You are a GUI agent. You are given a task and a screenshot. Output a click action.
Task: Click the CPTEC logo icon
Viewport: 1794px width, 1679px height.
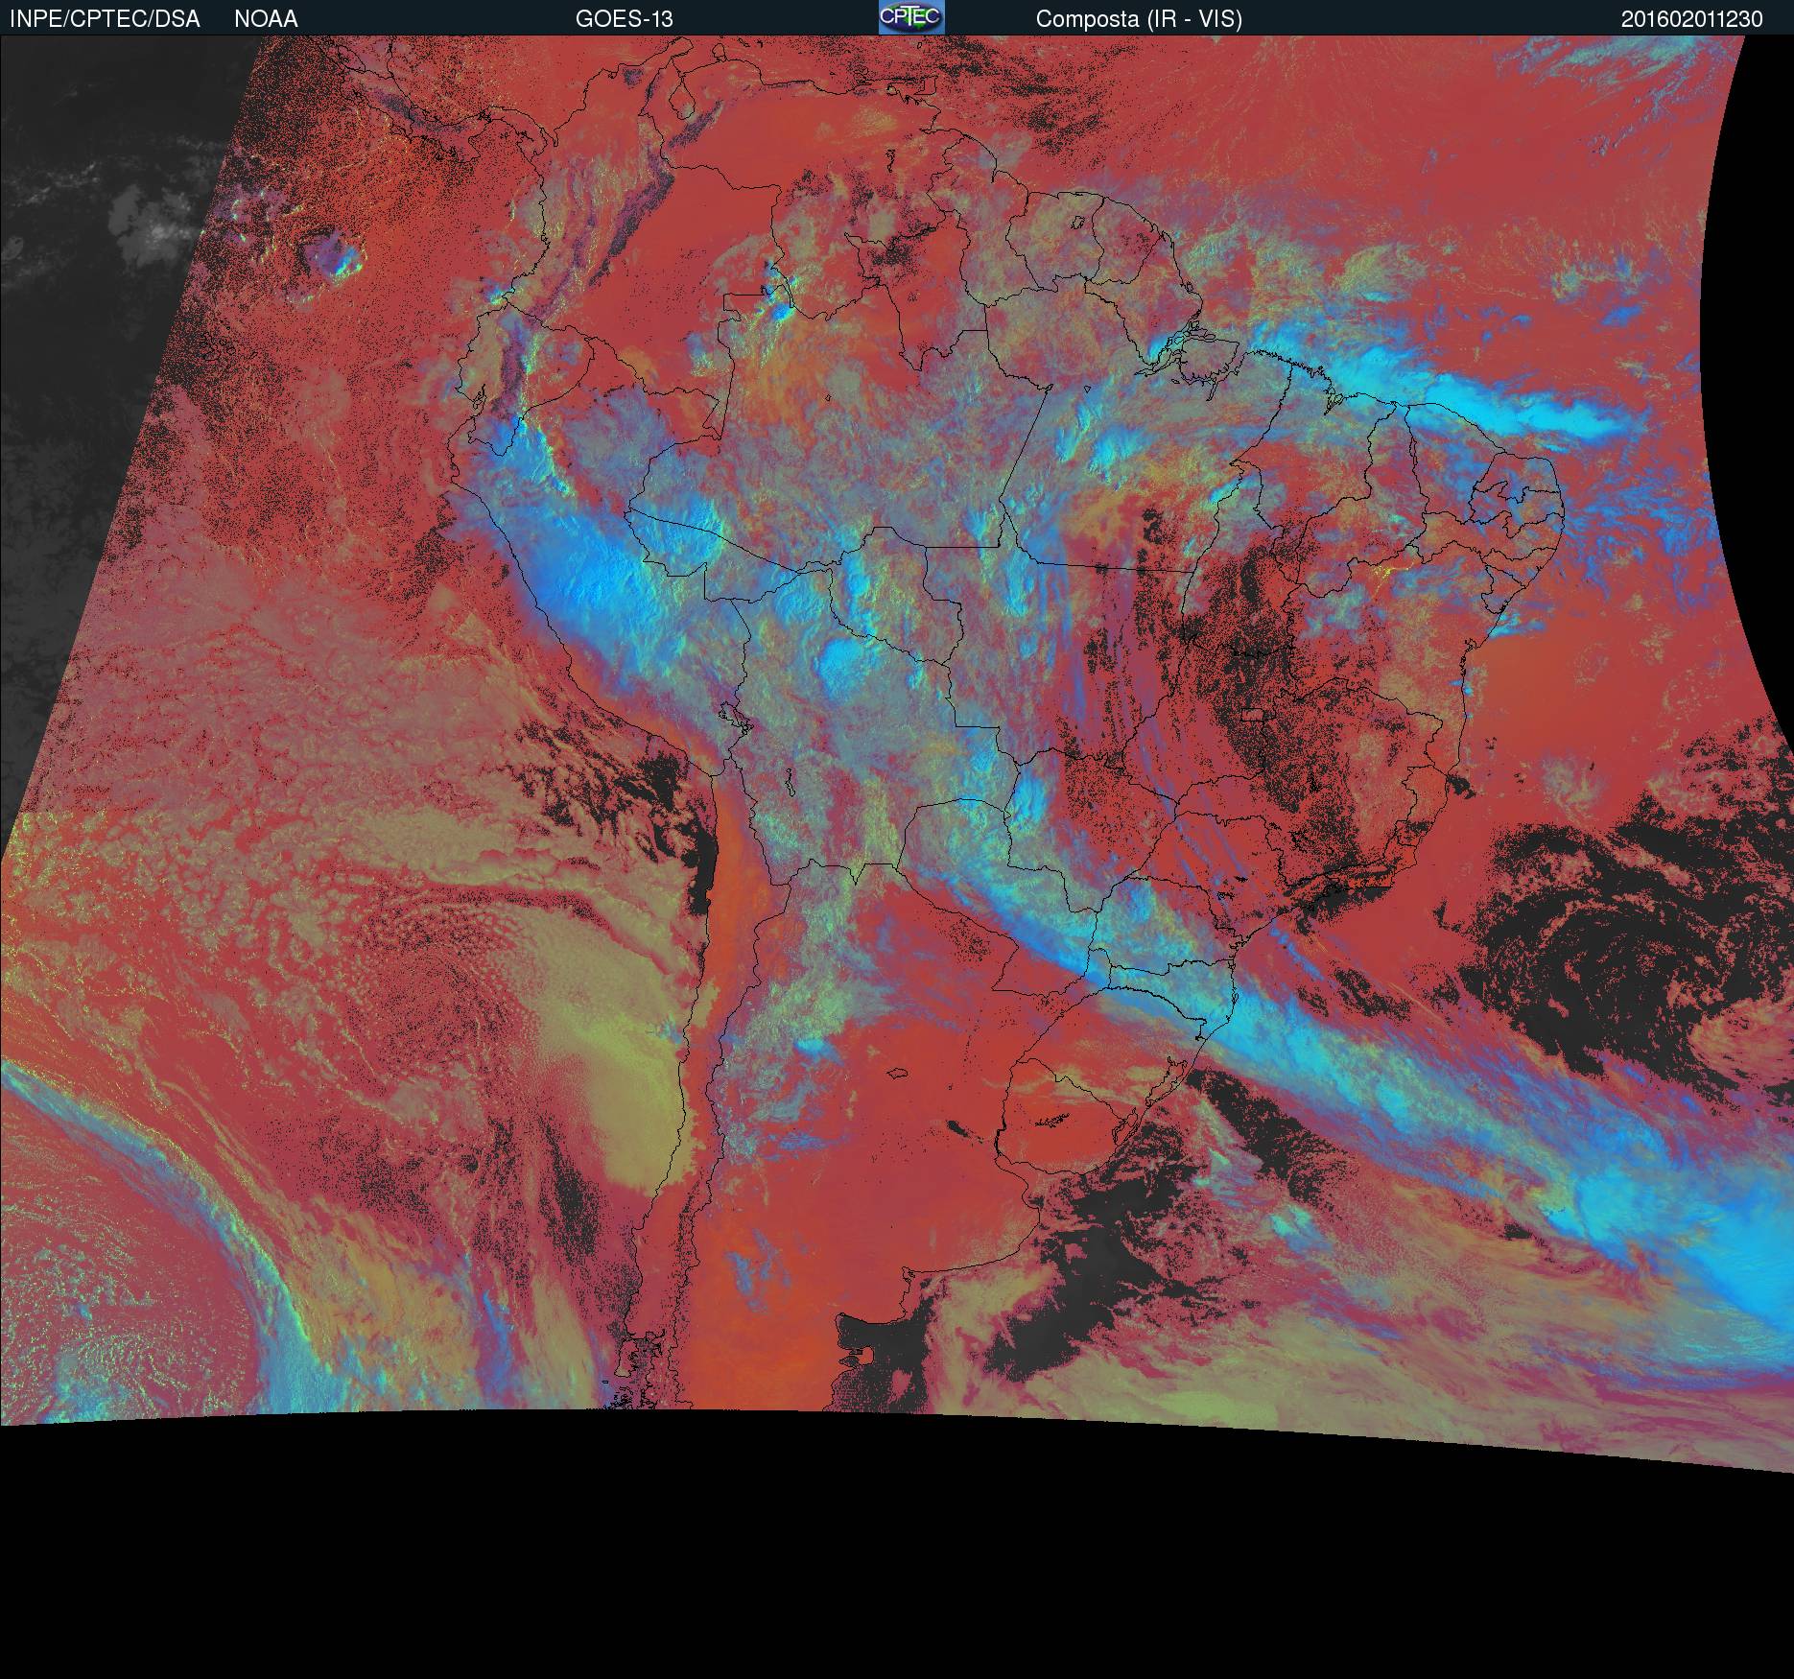[911, 17]
